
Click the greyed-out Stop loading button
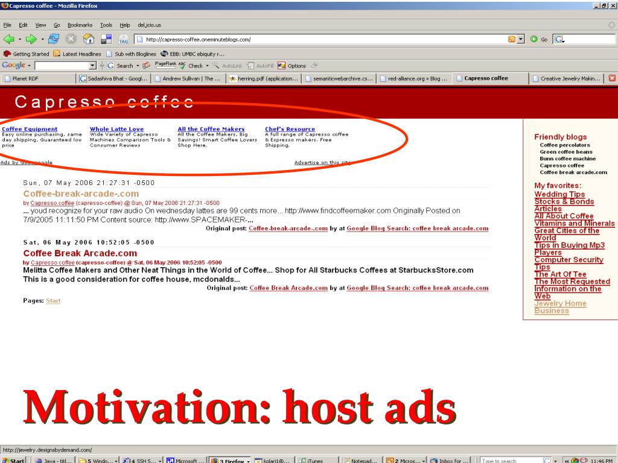click(x=71, y=39)
